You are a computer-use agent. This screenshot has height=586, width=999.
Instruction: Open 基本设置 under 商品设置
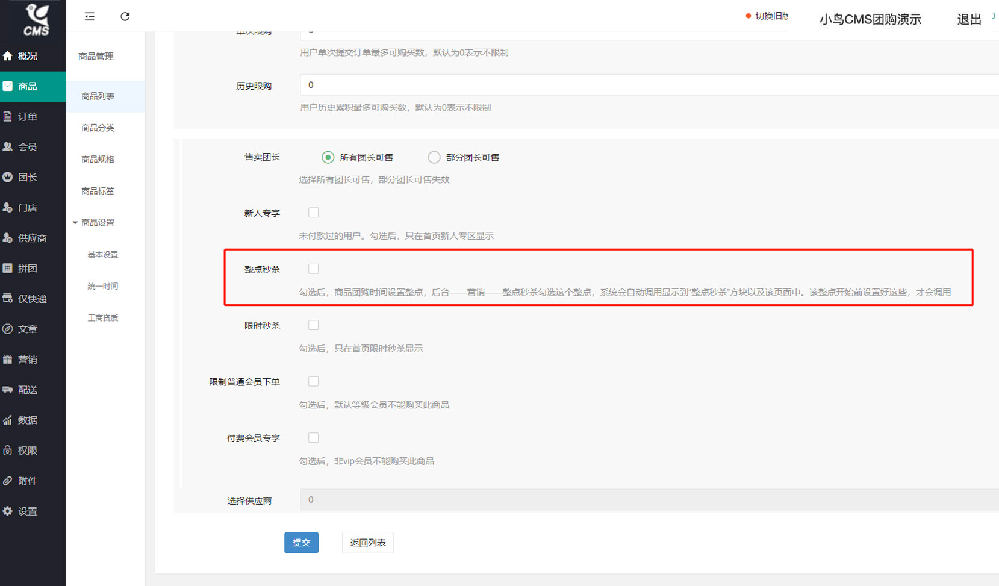tap(103, 255)
